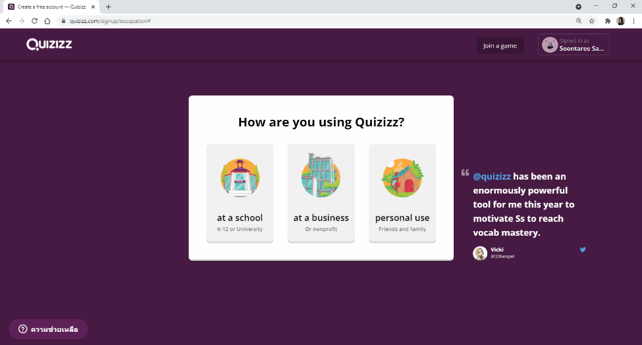The height and width of the screenshot is (345, 642).
Task: Click the 'How are you using Quizizz?' heading
Action: tap(321, 122)
